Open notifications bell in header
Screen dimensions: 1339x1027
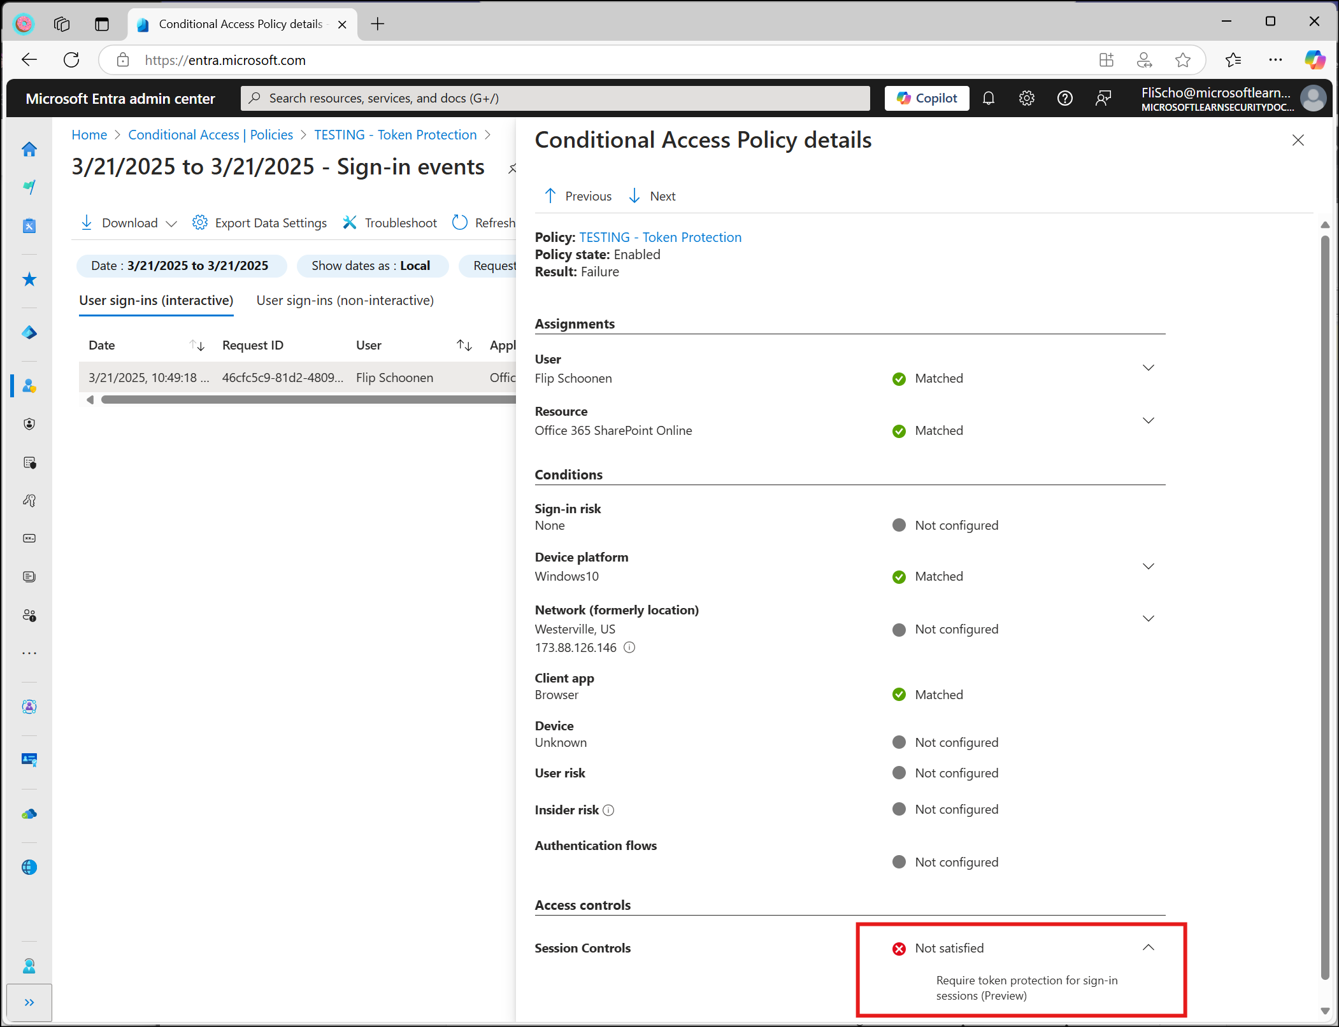(x=988, y=98)
